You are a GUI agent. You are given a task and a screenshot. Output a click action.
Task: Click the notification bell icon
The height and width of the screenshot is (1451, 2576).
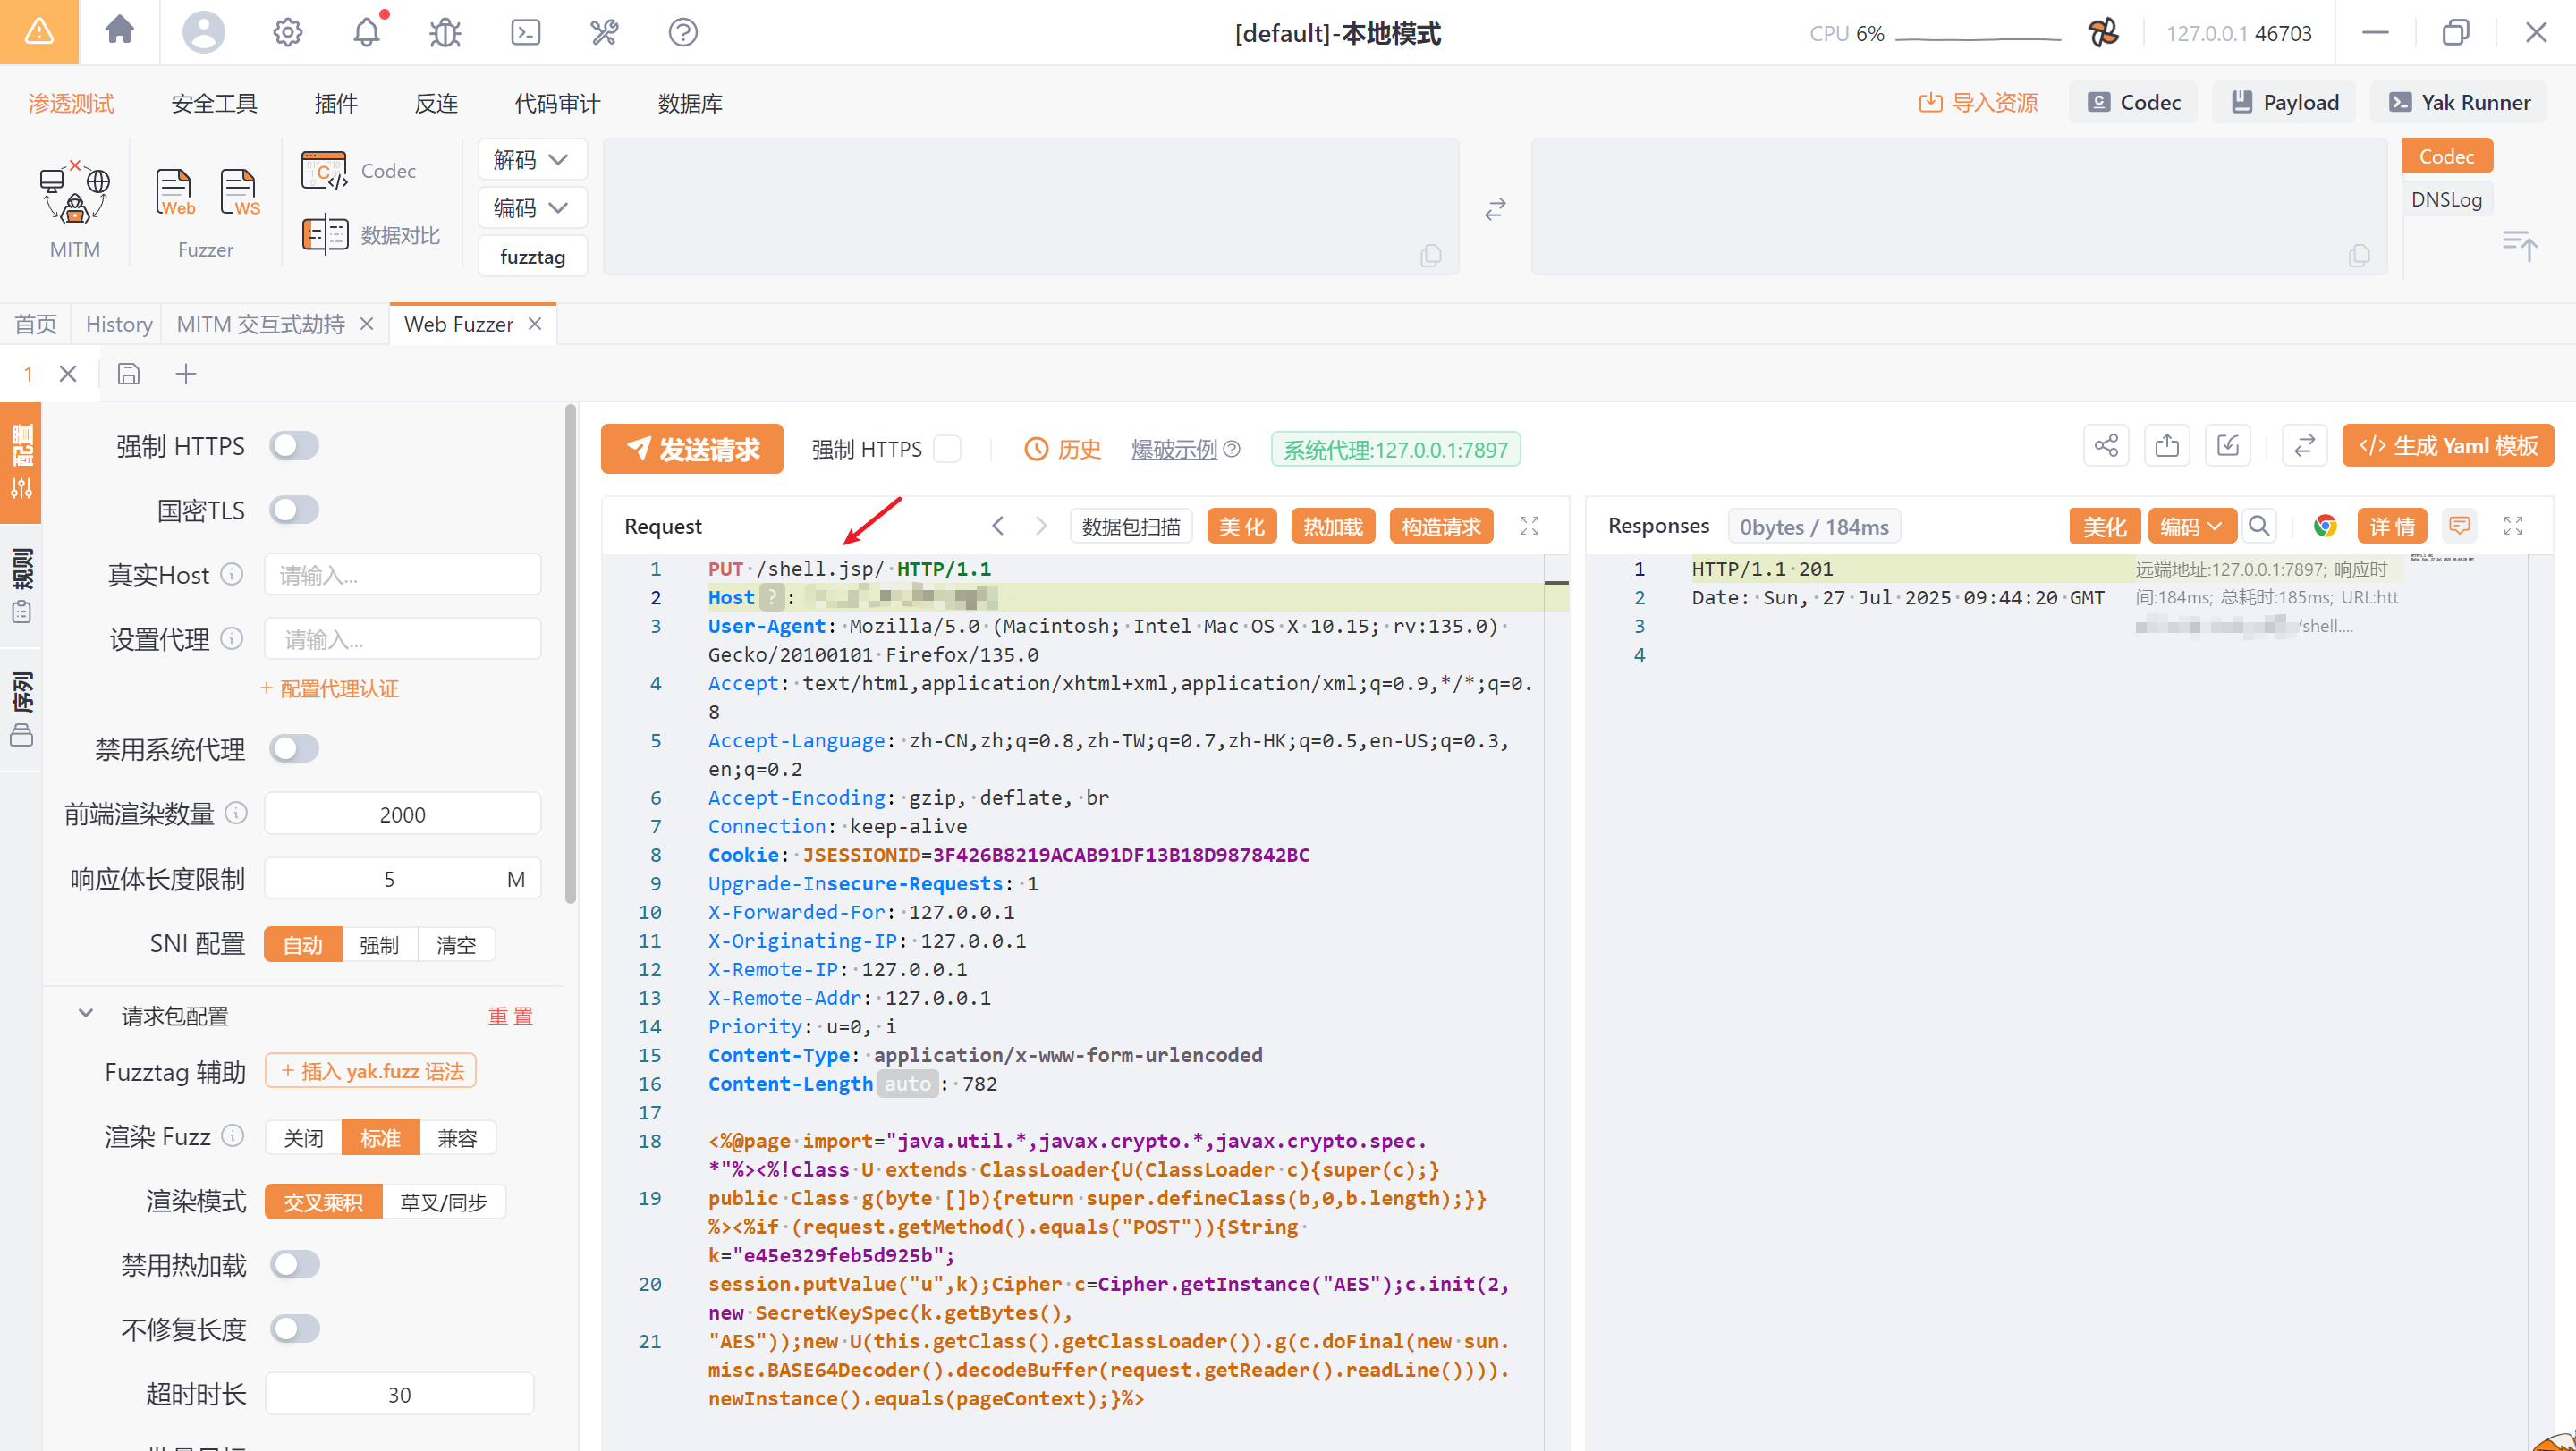tap(366, 33)
